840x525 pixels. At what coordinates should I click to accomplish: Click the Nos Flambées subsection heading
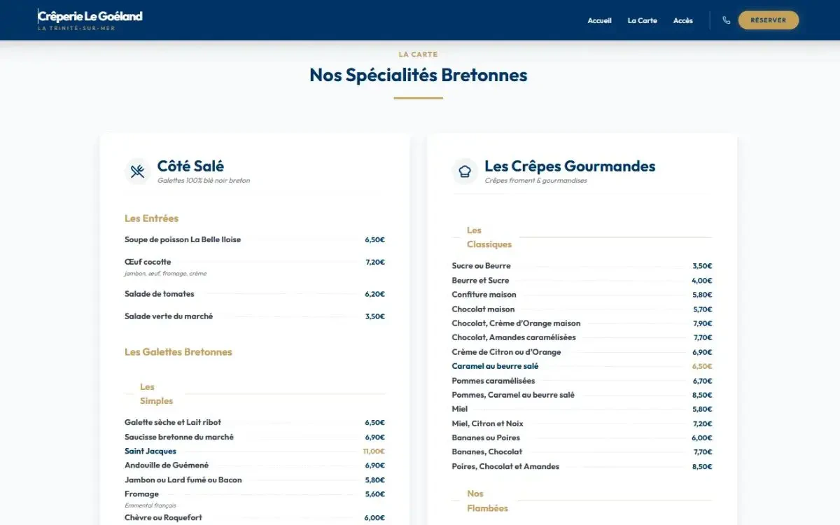(487, 501)
